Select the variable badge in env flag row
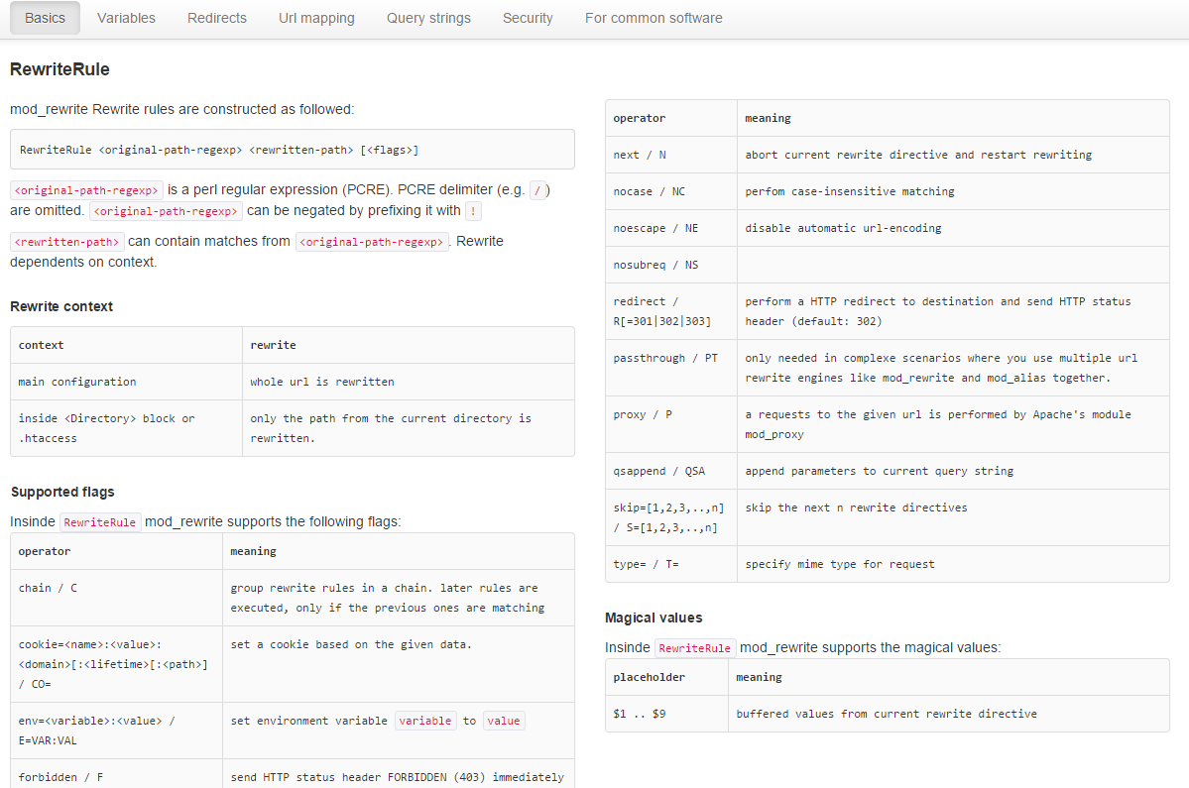1189x788 pixels. [x=425, y=721]
